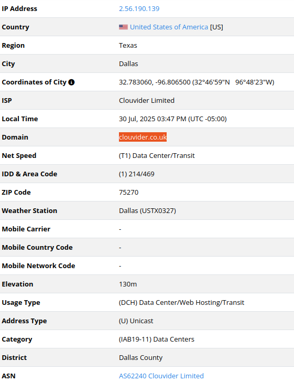Open the AS62240 Clouvider Limited link
The image size is (294, 382).
161,376
